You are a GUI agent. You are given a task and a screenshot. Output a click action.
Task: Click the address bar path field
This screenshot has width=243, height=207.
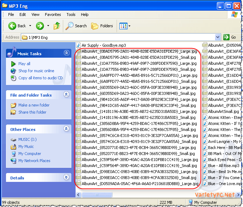[x=120, y=37]
